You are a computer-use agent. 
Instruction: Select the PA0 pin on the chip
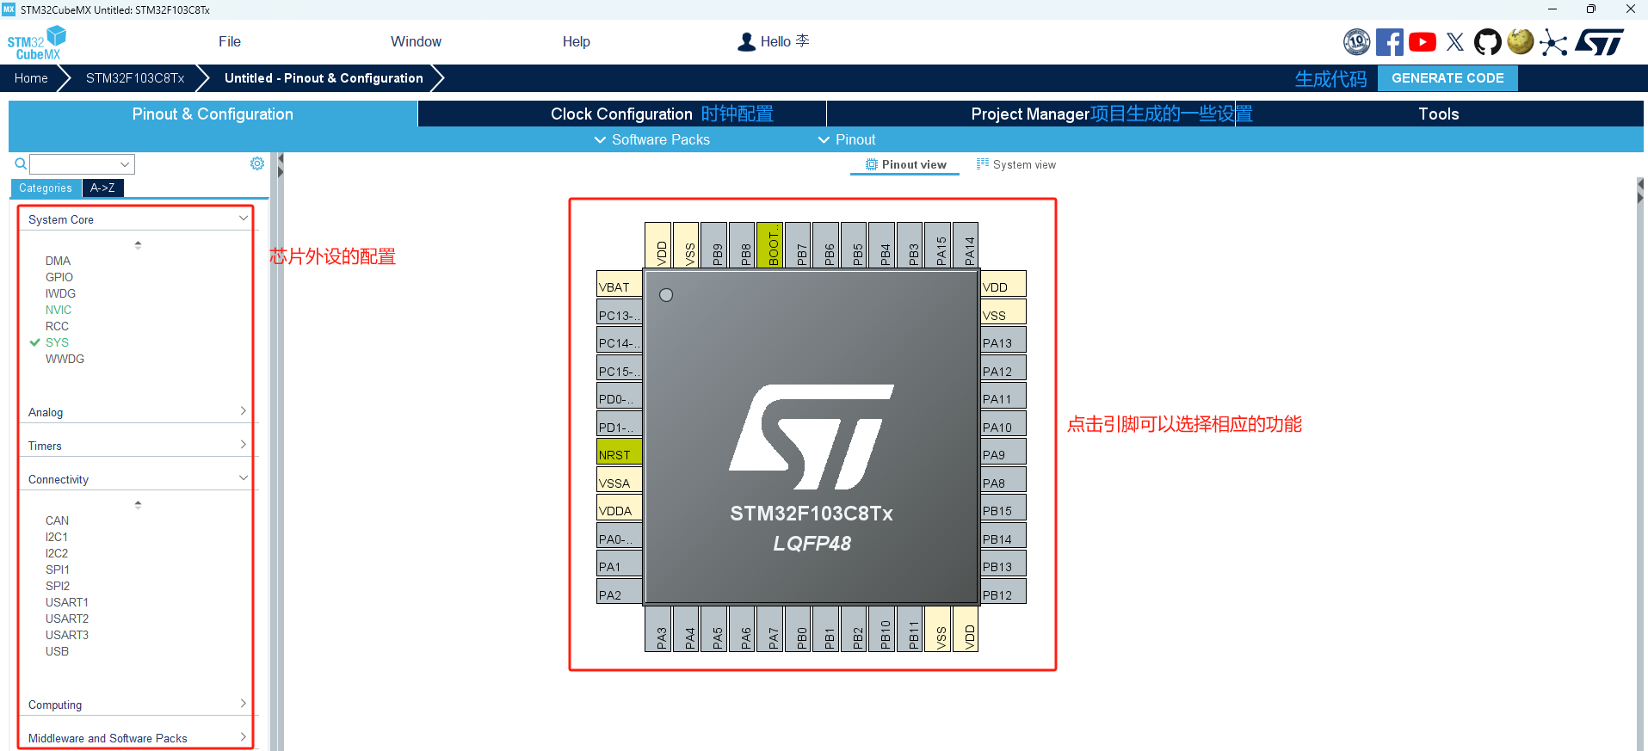[619, 536]
